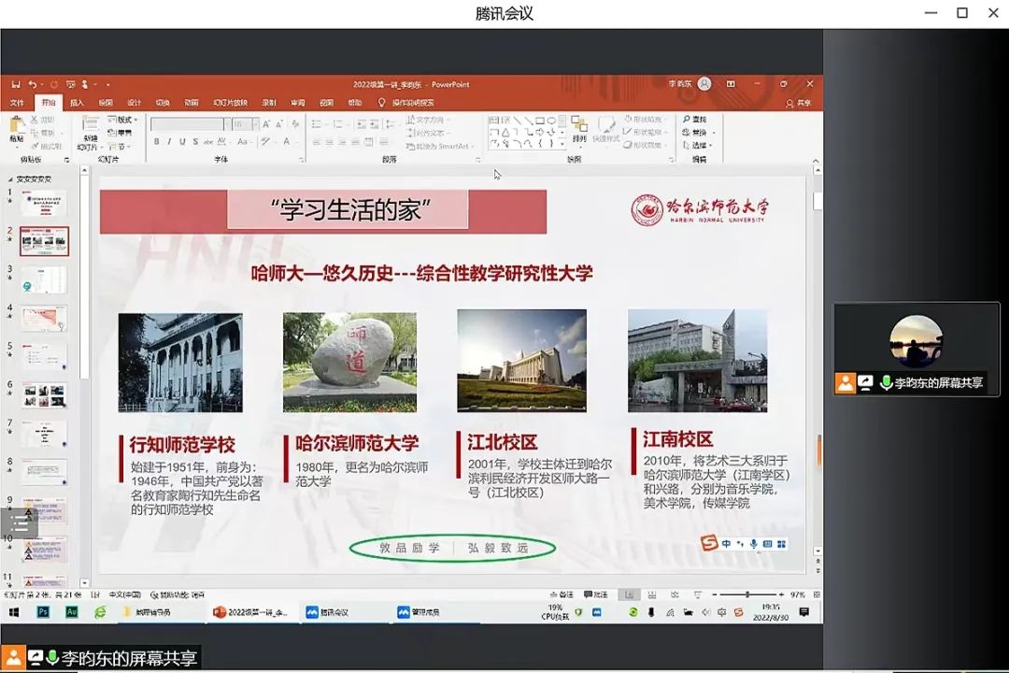Image resolution: width=1009 pixels, height=673 pixels.
Task: Open the File (文件) menu
Action: tap(17, 103)
